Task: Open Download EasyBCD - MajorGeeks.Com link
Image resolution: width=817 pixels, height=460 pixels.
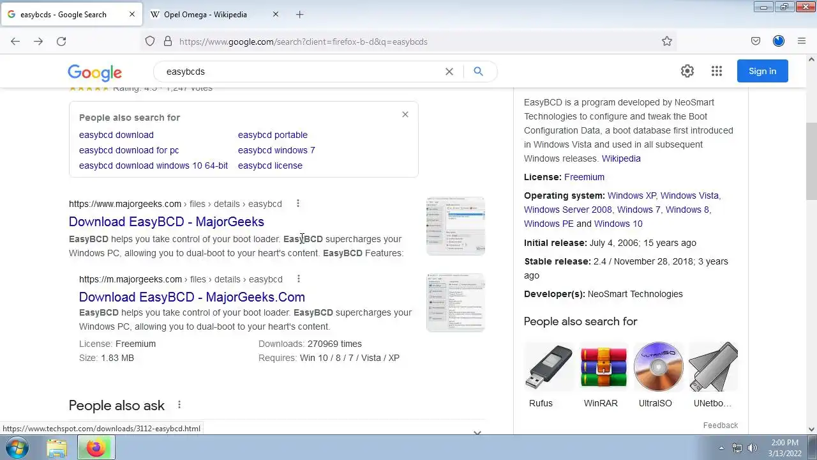Action: tap(192, 297)
